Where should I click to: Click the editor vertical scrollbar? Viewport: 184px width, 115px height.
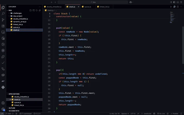point(183,45)
